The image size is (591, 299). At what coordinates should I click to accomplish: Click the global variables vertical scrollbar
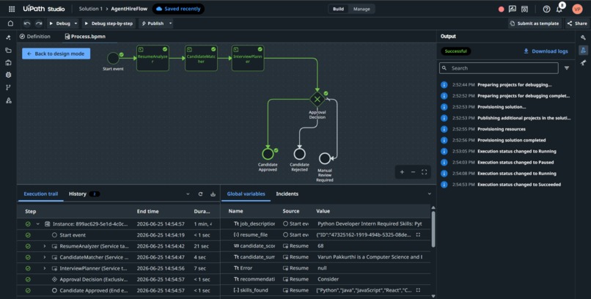coord(433,229)
